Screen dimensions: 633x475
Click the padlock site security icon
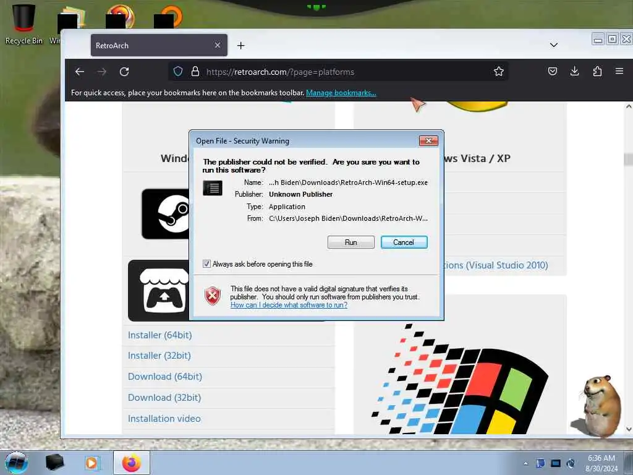pyautogui.click(x=195, y=72)
